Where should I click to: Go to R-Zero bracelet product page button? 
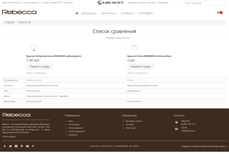point(141,67)
